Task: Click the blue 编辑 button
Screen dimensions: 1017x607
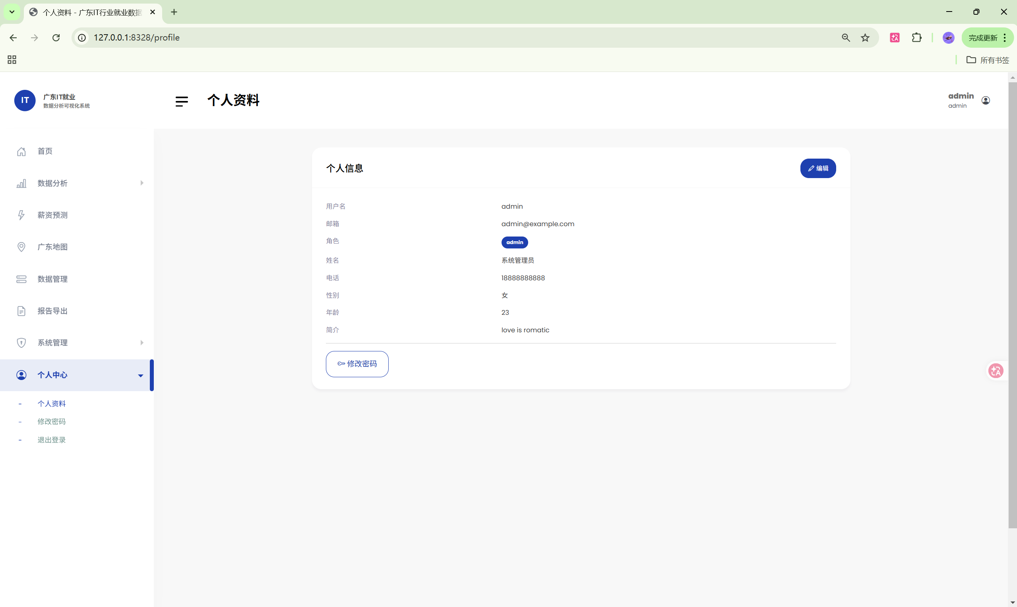Action: [818, 168]
